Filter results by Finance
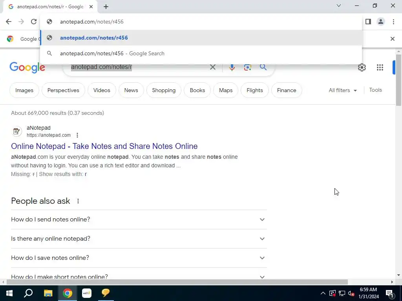The image size is (402, 301). [286, 90]
